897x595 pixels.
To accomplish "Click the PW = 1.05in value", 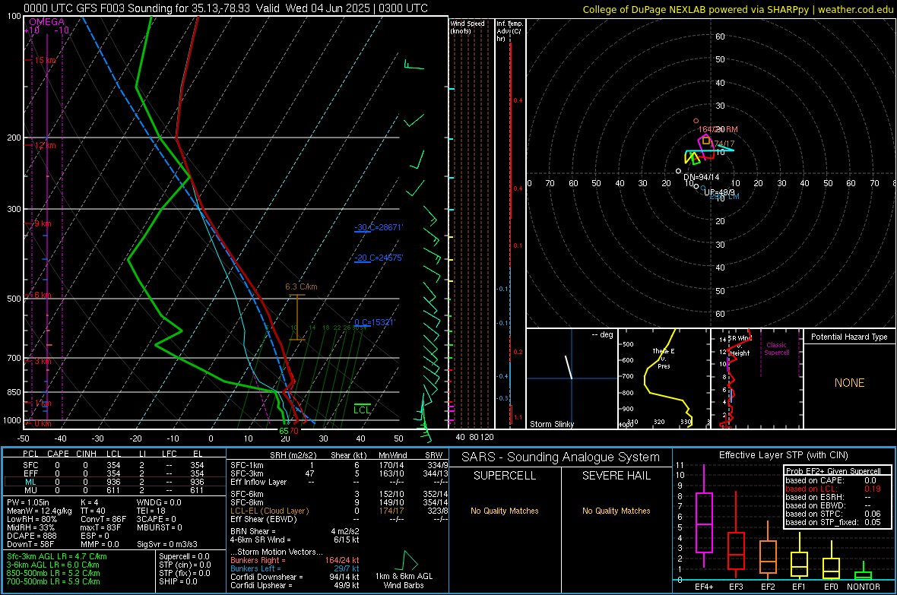I will click(28, 502).
